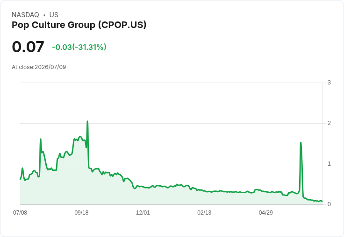Click the US market label

pos(54,15)
